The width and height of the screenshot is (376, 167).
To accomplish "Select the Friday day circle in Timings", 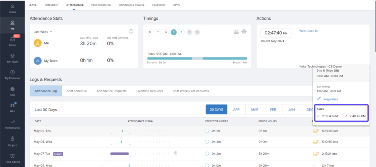I will (181, 32).
